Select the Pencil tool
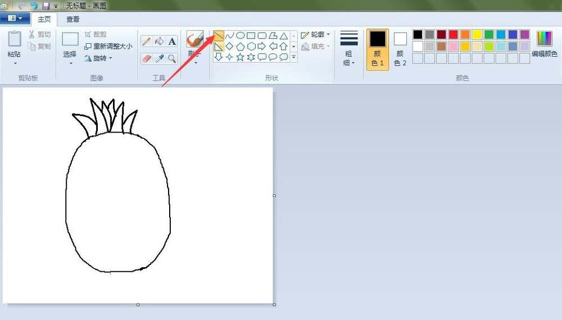Screen dimensions: 562x320 146,42
